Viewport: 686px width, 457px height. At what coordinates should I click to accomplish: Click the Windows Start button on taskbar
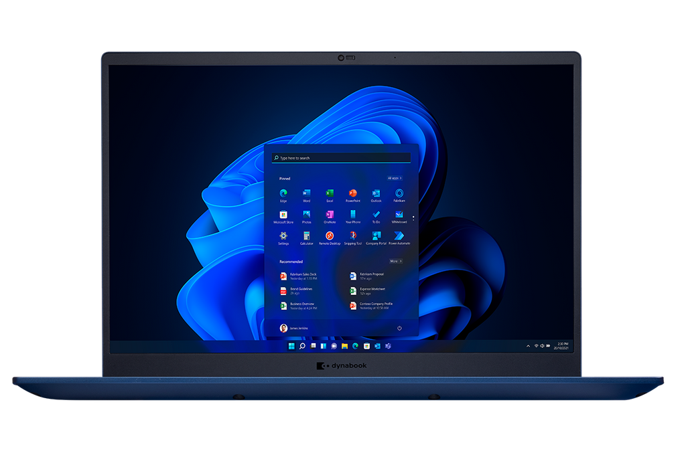click(291, 346)
